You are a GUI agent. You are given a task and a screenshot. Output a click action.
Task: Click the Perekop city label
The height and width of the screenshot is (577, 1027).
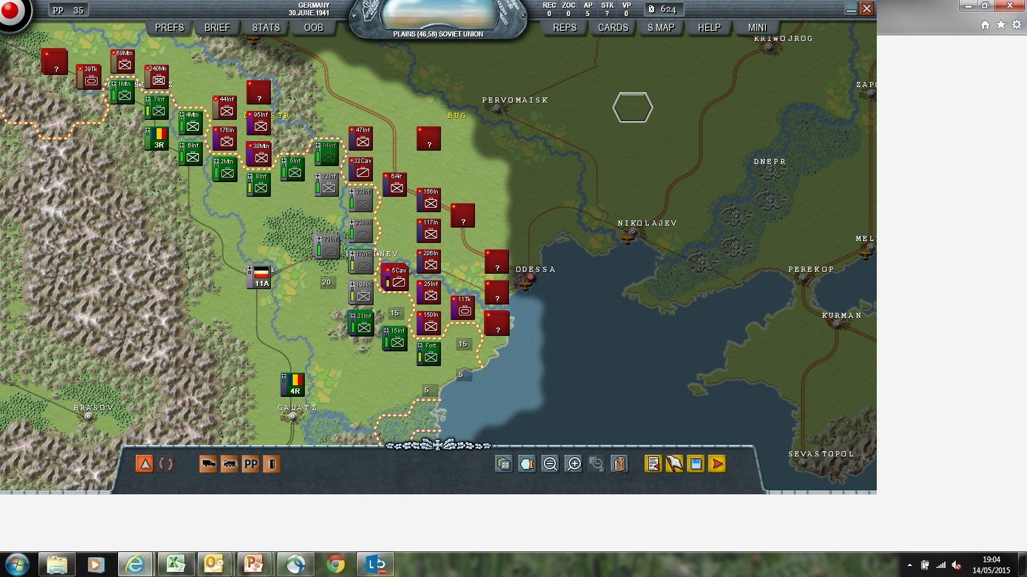coord(811,269)
